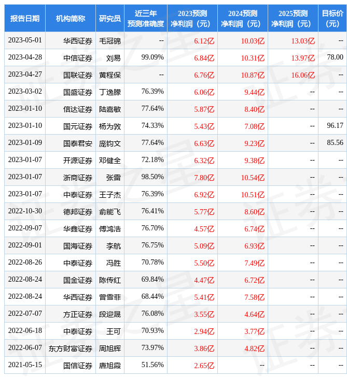Click the 10.51亿 forecast value

point(253,195)
